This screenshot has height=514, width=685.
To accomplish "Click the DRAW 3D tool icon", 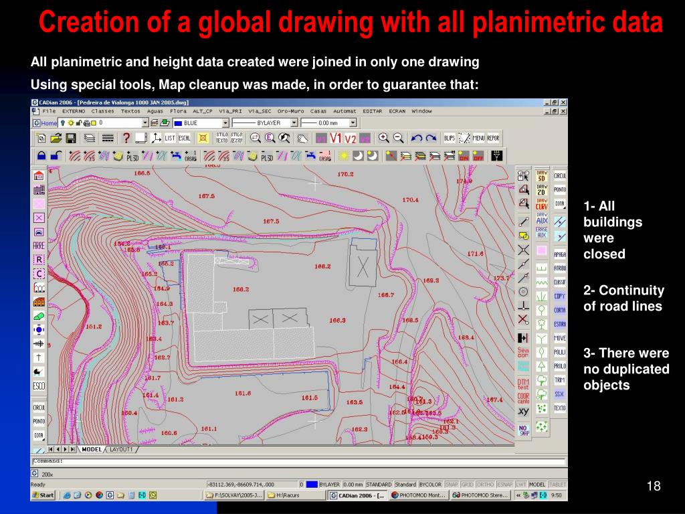I will click(x=542, y=176).
